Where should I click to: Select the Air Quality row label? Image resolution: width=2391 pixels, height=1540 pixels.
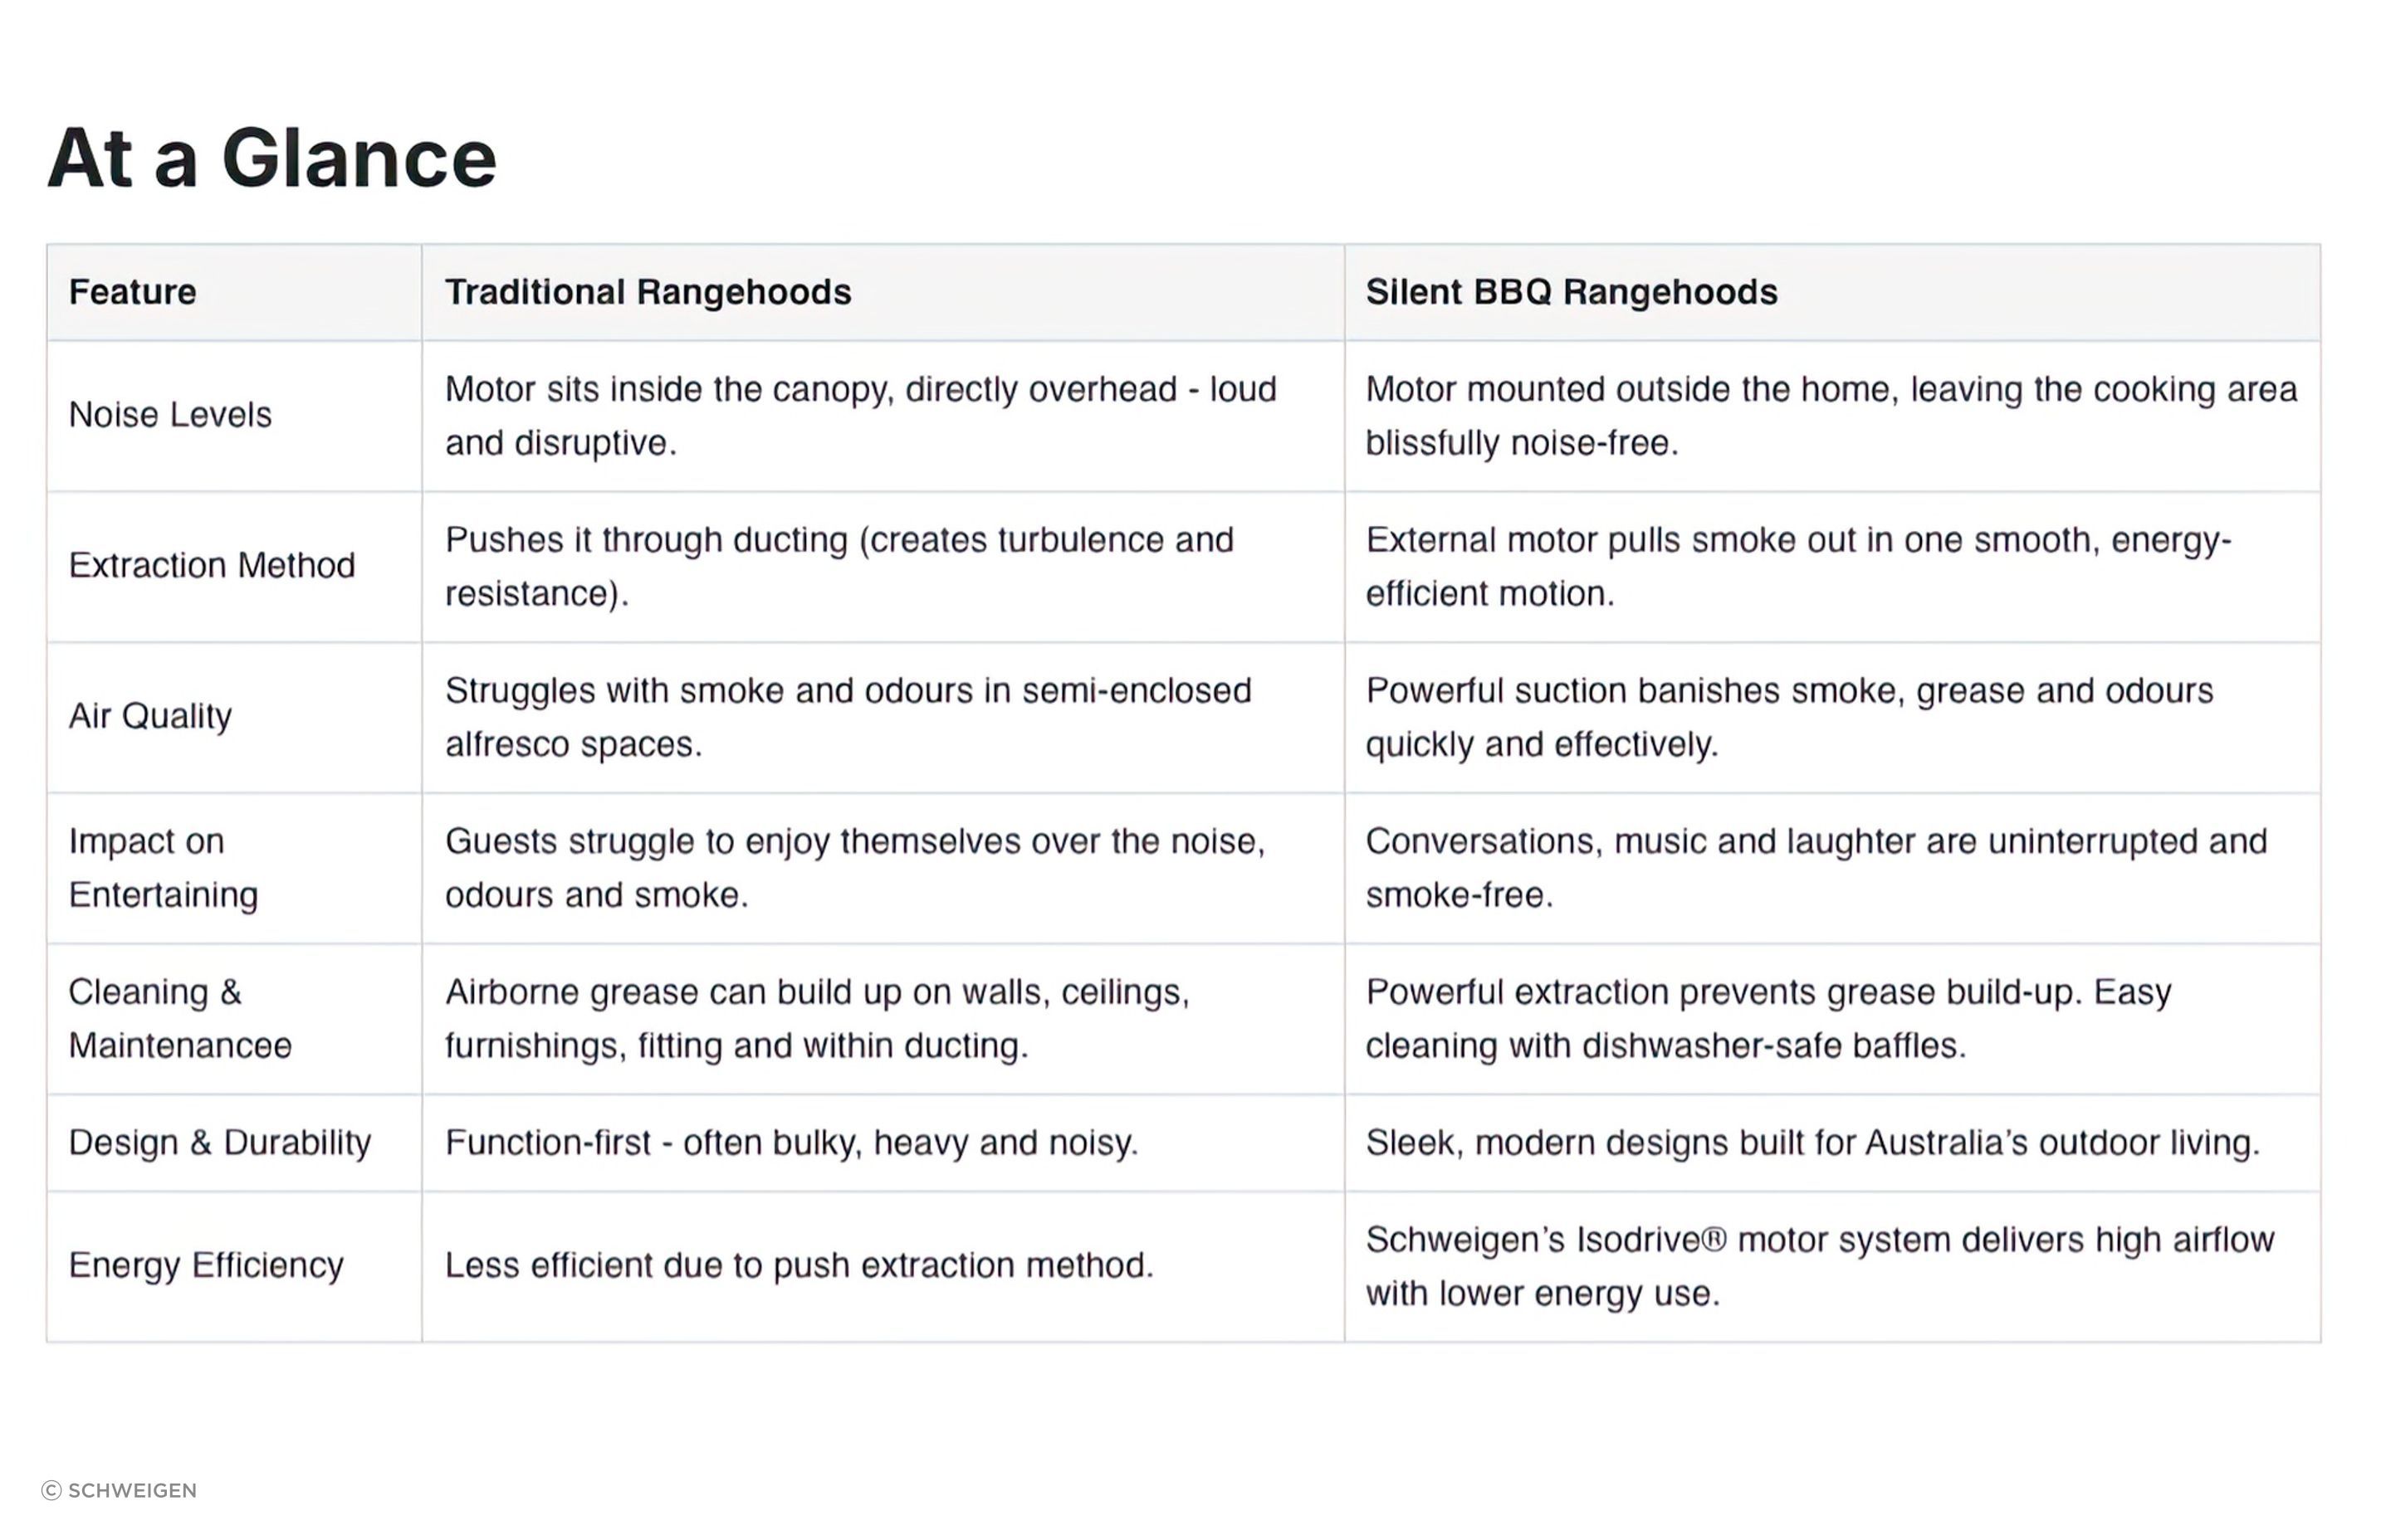tap(150, 717)
